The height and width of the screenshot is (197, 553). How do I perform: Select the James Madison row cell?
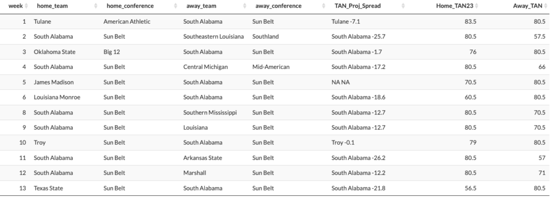click(x=53, y=82)
